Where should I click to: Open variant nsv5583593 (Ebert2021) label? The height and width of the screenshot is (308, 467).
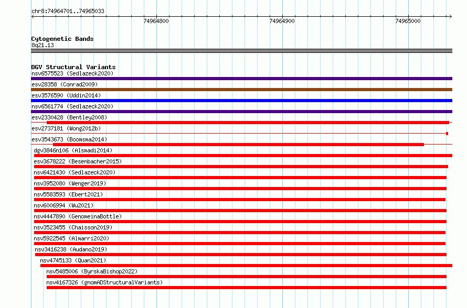click(68, 194)
